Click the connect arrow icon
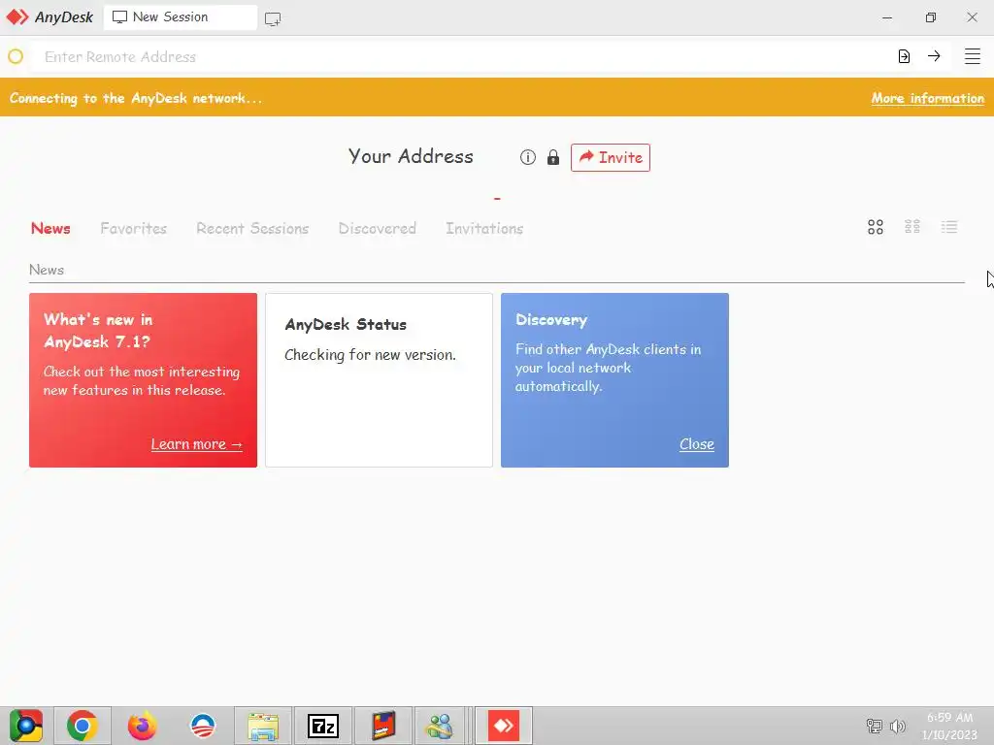 pos(934,55)
